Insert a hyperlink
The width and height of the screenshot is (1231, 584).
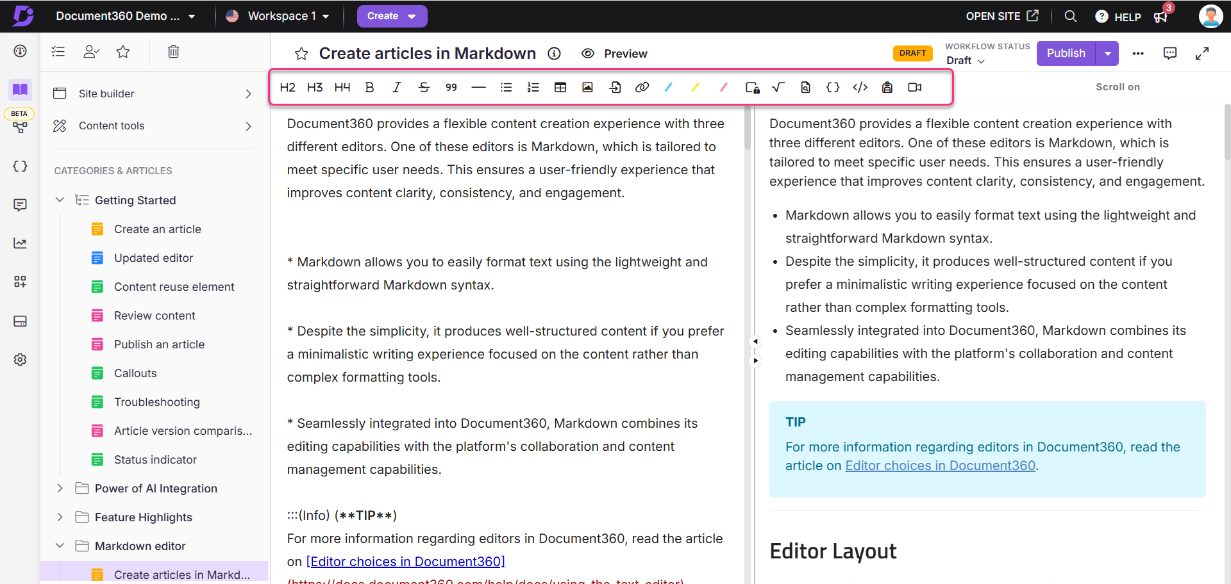(642, 87)
